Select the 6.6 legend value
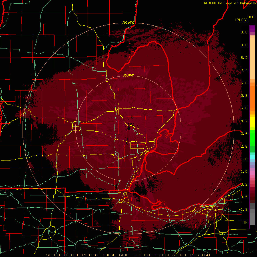Screen dimensions: 257x257 244,83
